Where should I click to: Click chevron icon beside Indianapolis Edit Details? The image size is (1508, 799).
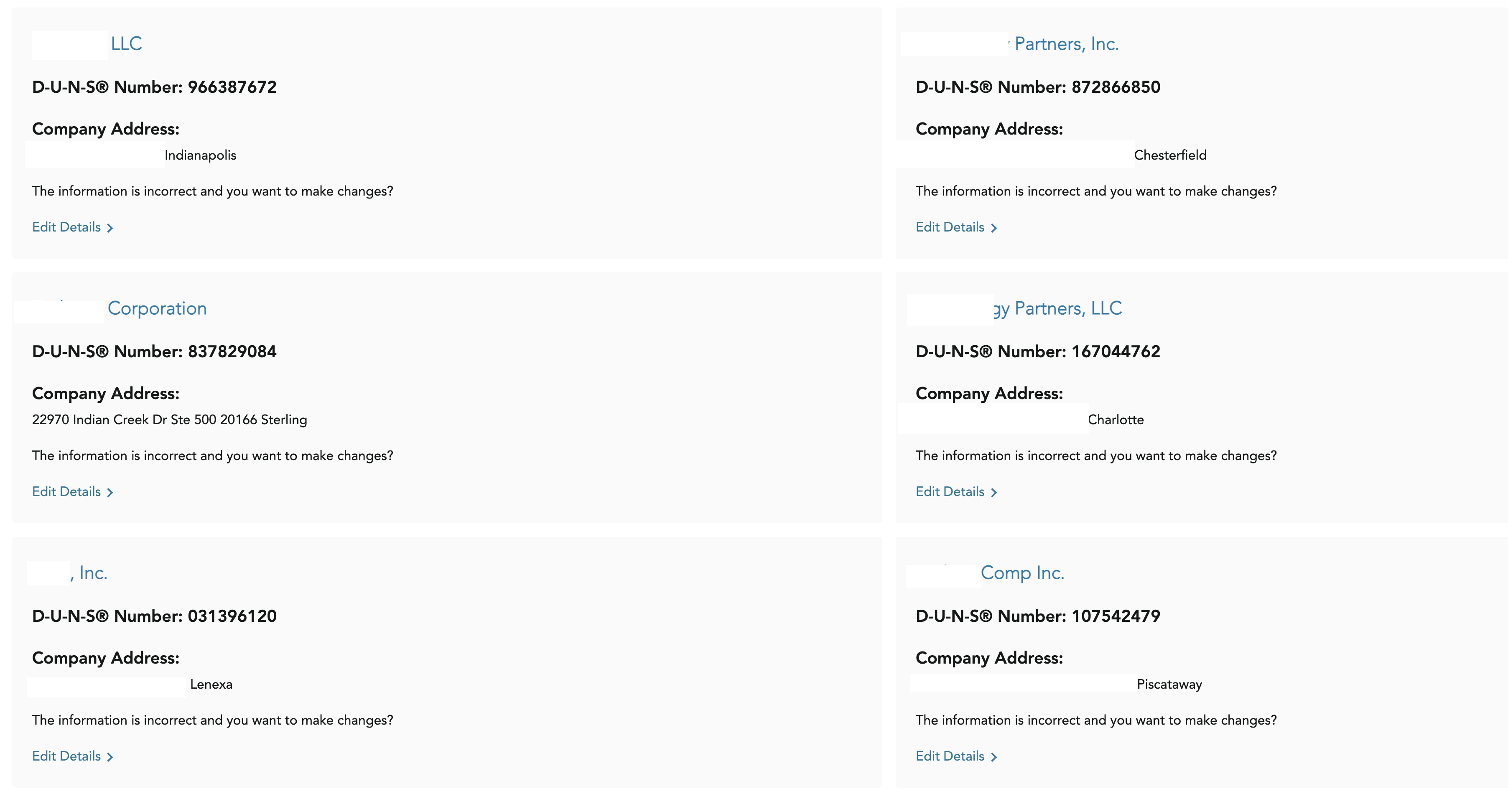tap(110, 228)
